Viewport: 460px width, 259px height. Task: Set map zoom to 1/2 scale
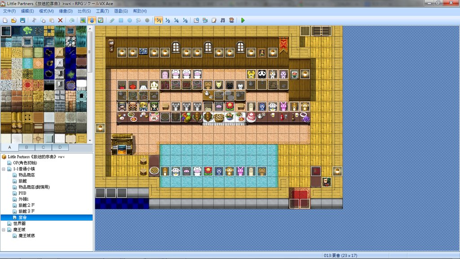(x=168, y=20)
